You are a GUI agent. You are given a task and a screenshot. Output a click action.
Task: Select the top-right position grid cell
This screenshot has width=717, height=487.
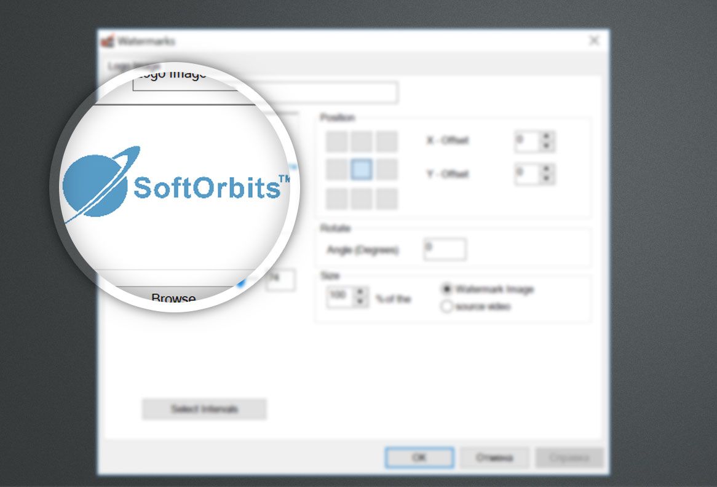pyautogui.click(x=387, y=141)
